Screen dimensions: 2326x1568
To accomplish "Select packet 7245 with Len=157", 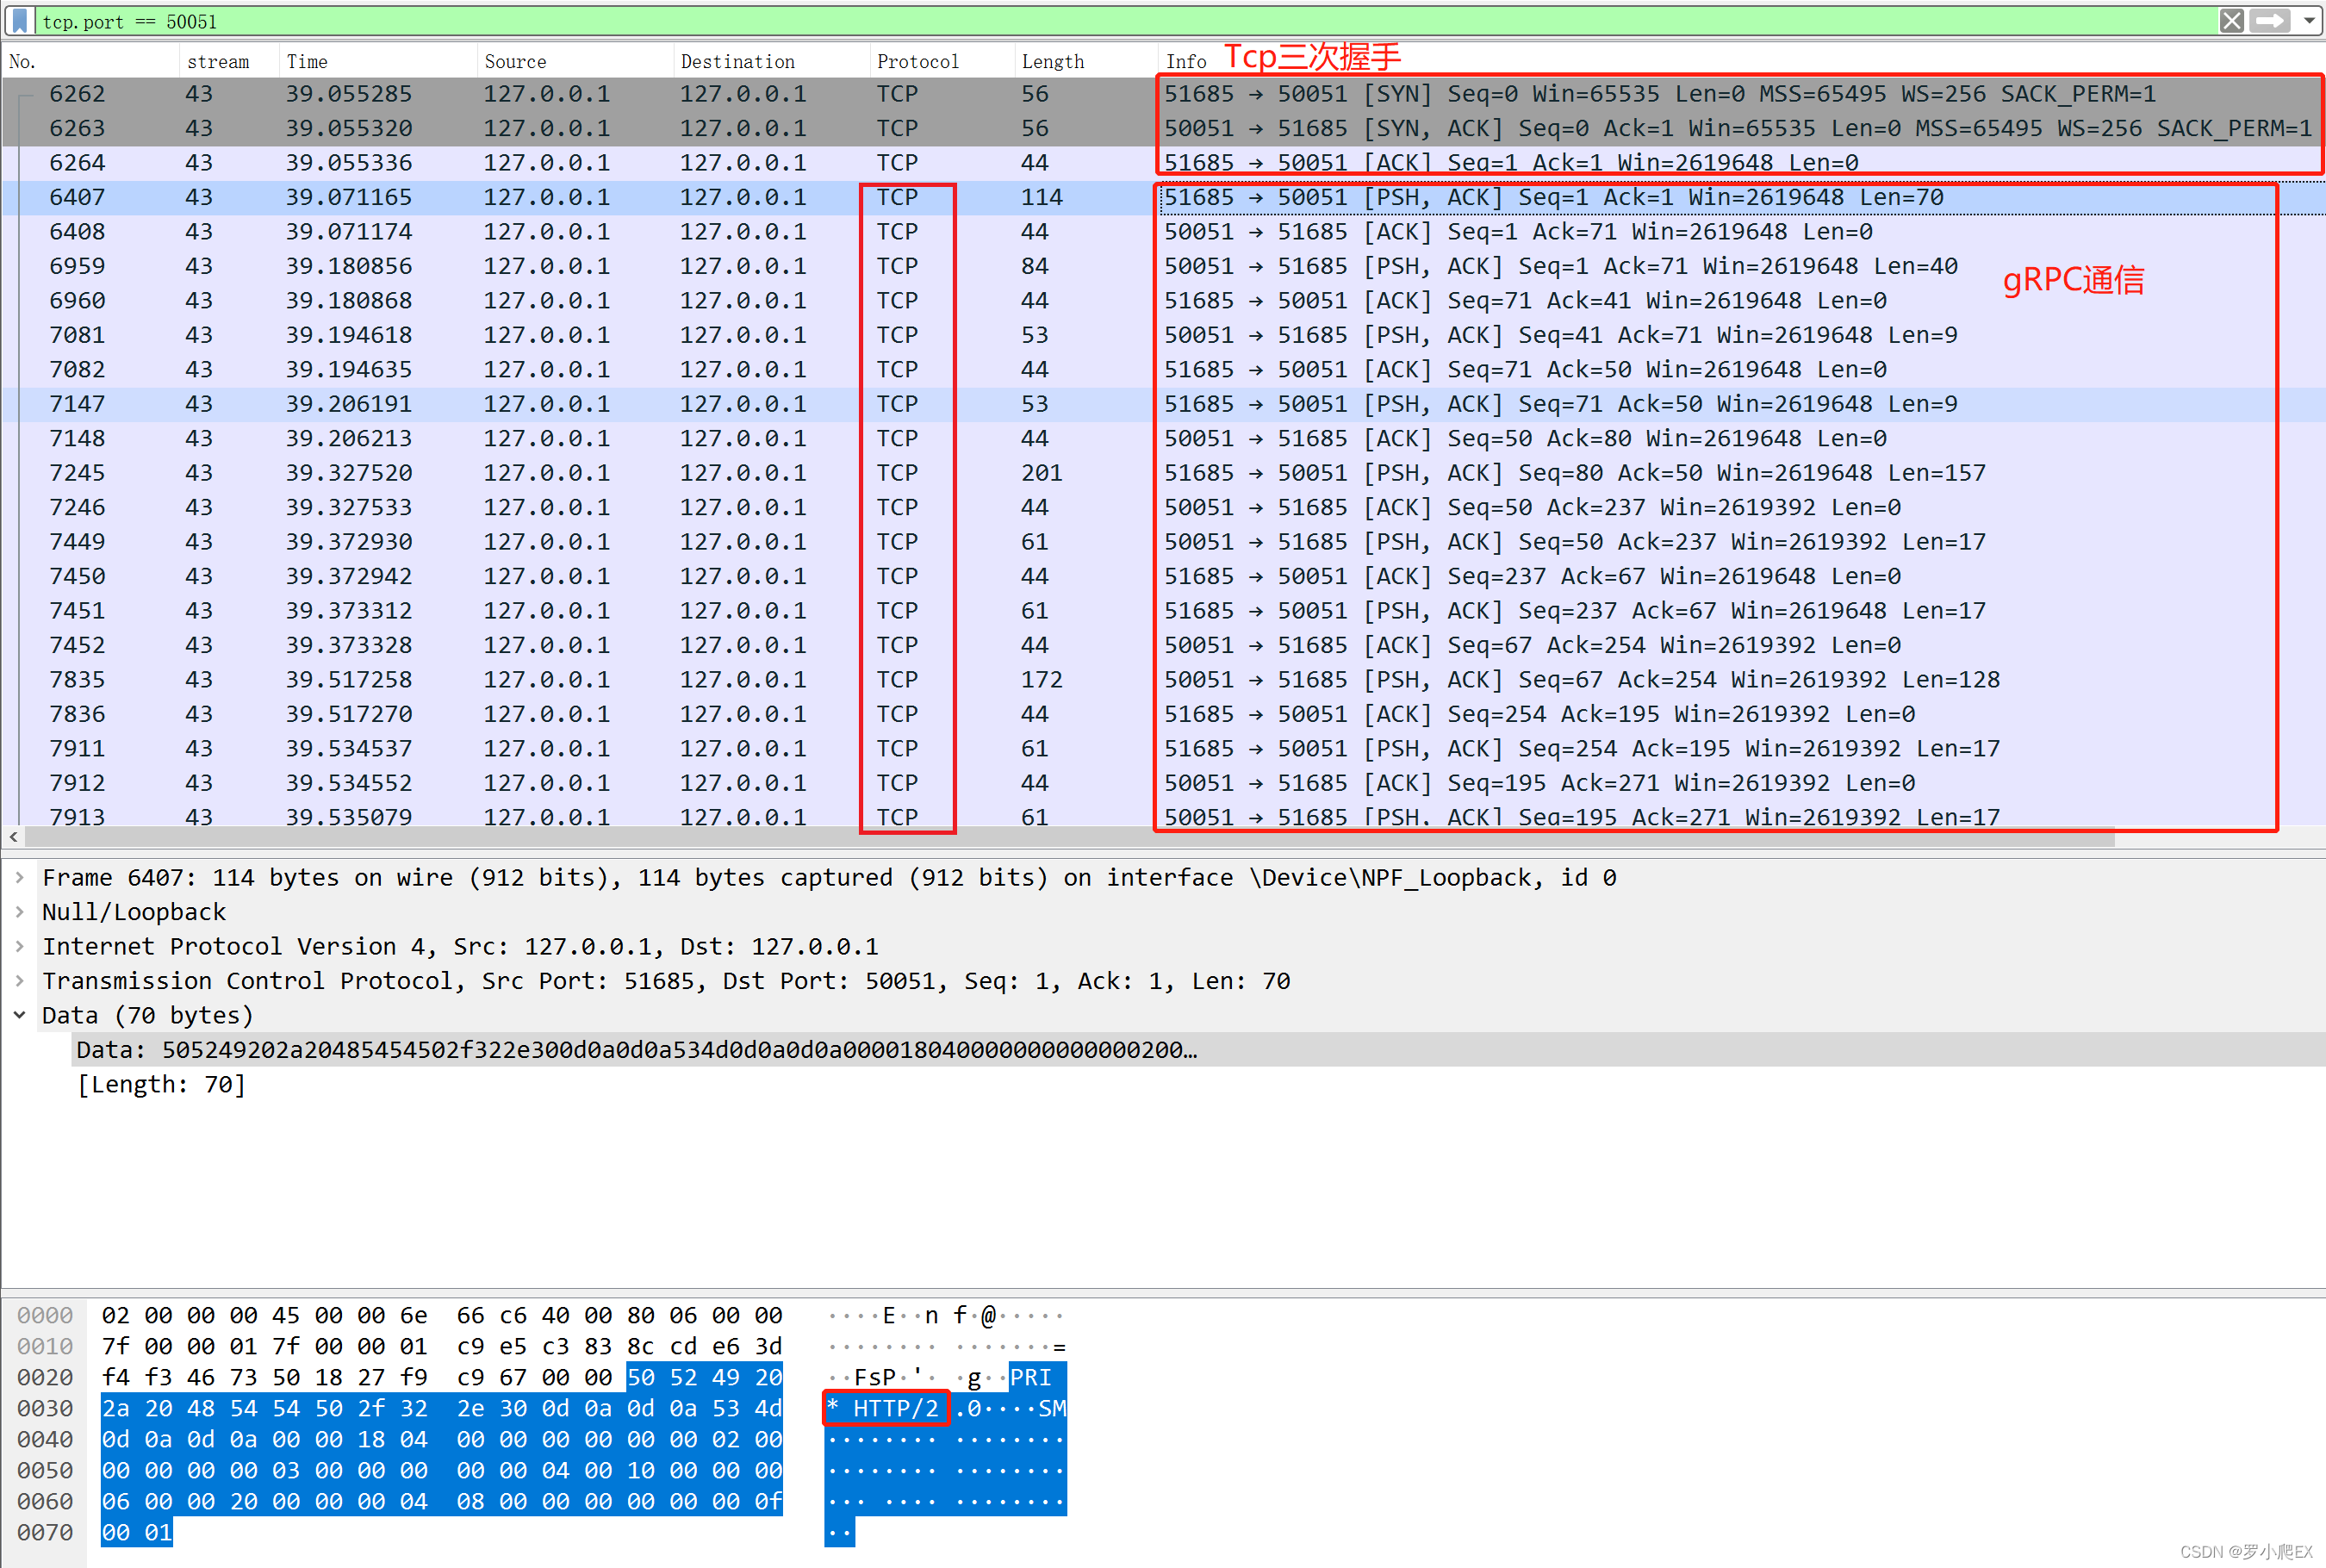I will coord(600,473).
